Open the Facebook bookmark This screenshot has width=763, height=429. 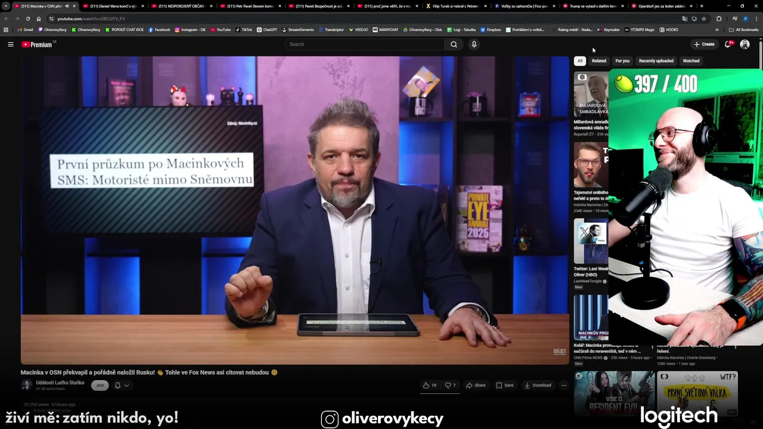(159, 30)
